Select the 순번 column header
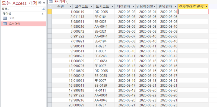This screenshot has height=107, width=217. 62,7
